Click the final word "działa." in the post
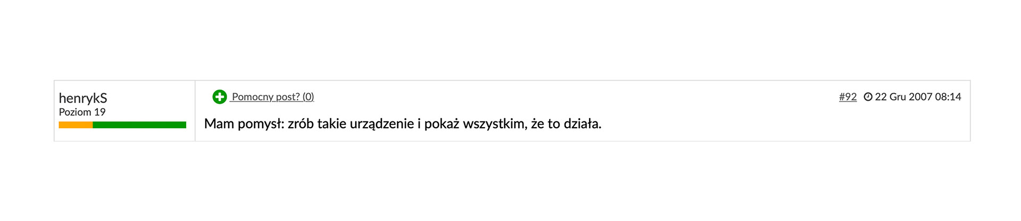This screenshot has height=221, width=1021. pyautogui.click(x=584, y=124)
